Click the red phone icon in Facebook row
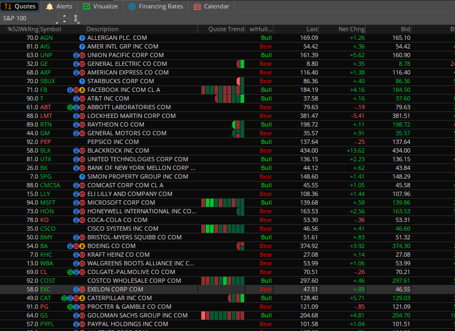This screenshot has height=331, width=455. pyautogui.click(x=76, y=90)
